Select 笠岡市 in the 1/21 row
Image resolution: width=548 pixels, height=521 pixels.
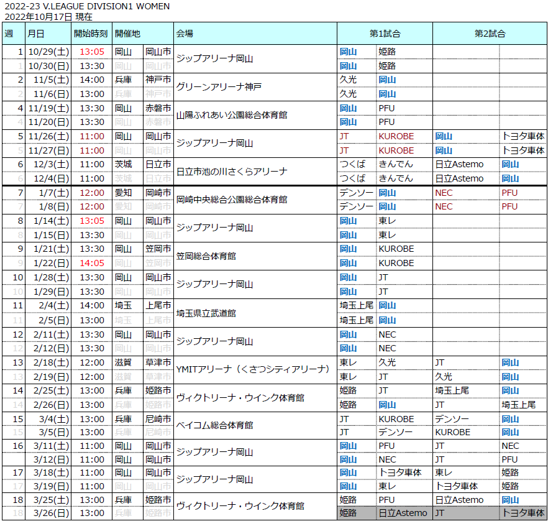tap(158, 249)
